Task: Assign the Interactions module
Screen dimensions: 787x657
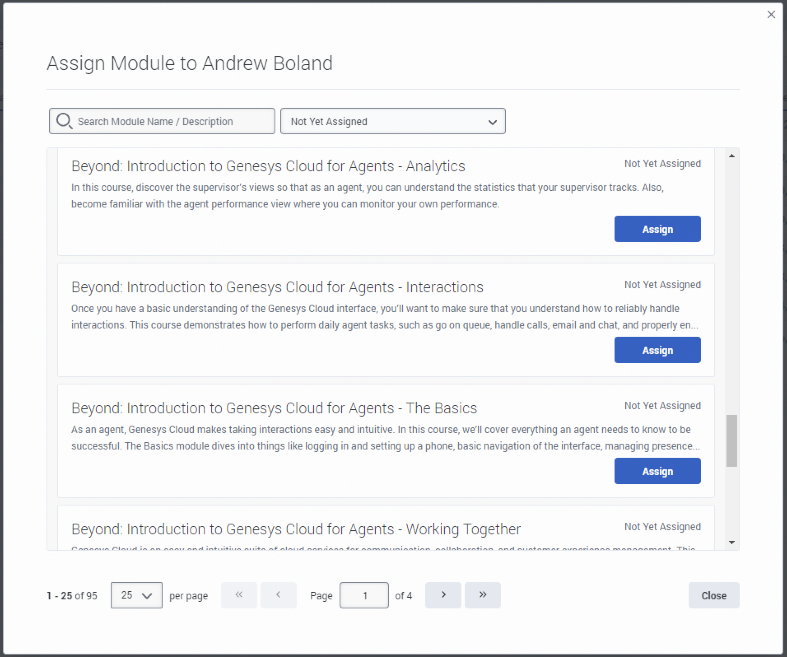Action: (657, 350)
